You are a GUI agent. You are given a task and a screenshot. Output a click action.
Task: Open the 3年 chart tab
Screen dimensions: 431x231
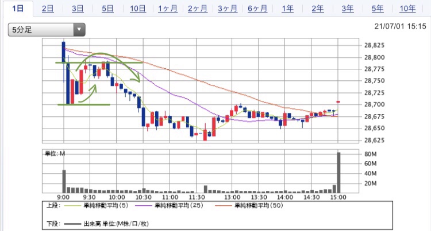(x=348, y=9)
